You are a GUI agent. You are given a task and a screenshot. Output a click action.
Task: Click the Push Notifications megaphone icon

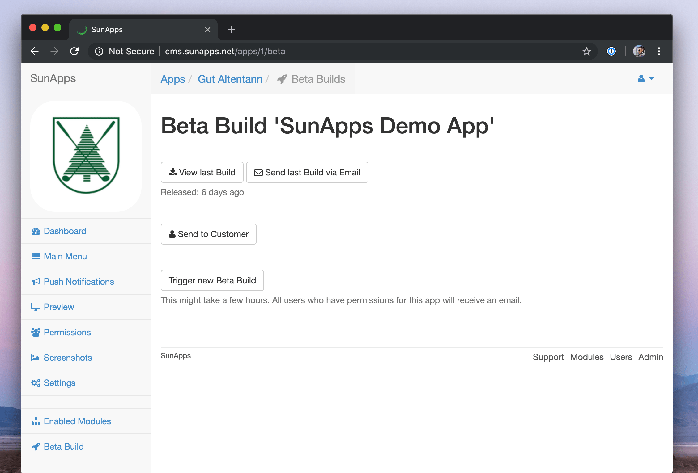coord(36,282)
